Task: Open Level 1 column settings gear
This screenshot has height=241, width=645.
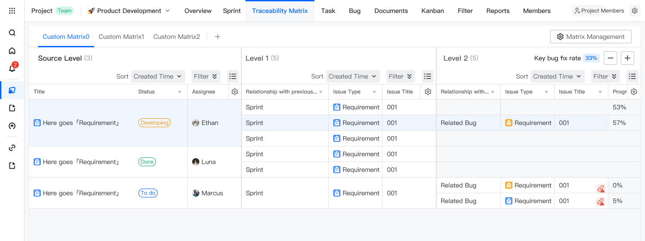Action: pyautogui.click(x=428, y=91)
